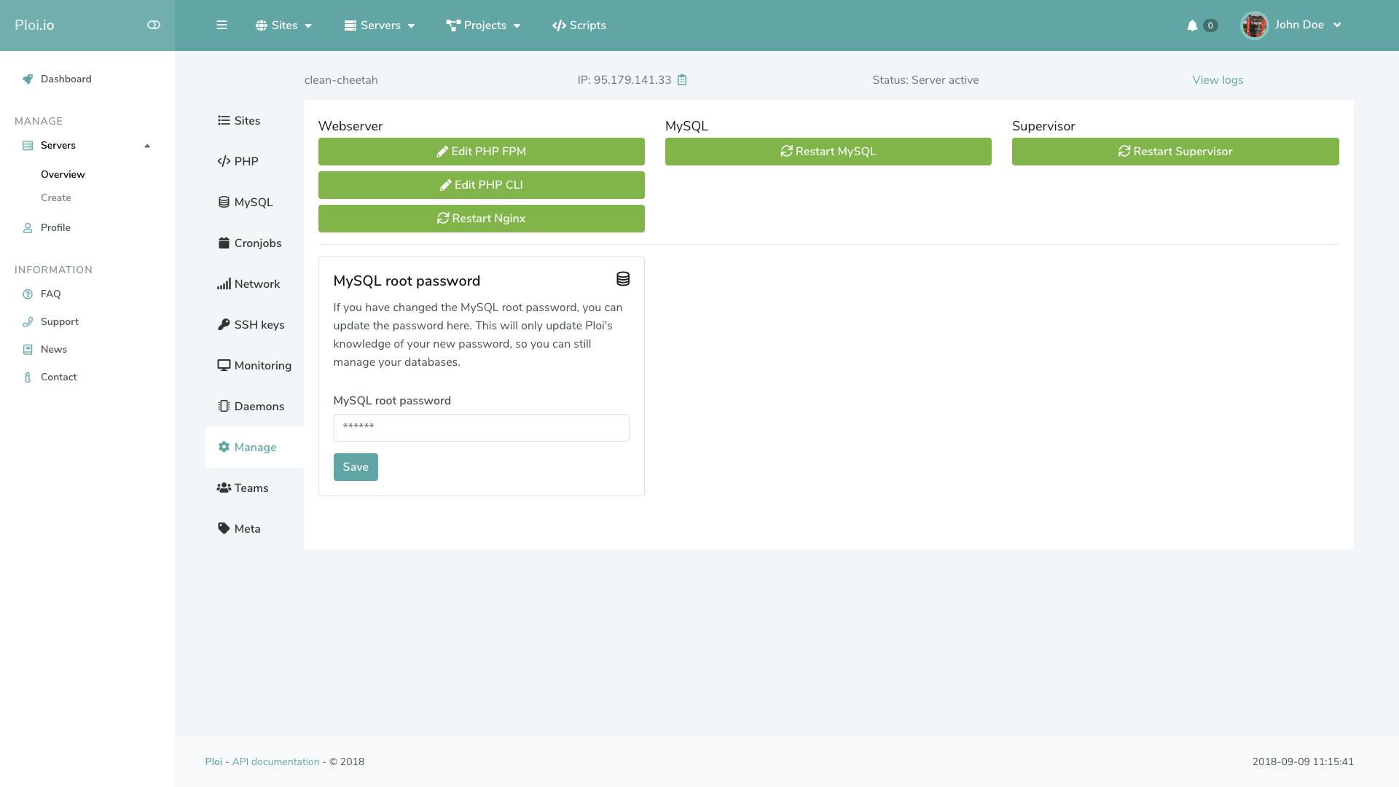1399x787 pixels.
Task: Click the timestamp 2018-09-09 11:15:41
Action: coord(1303,762)
